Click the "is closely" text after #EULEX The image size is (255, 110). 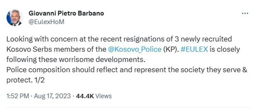tap(225, 49)
